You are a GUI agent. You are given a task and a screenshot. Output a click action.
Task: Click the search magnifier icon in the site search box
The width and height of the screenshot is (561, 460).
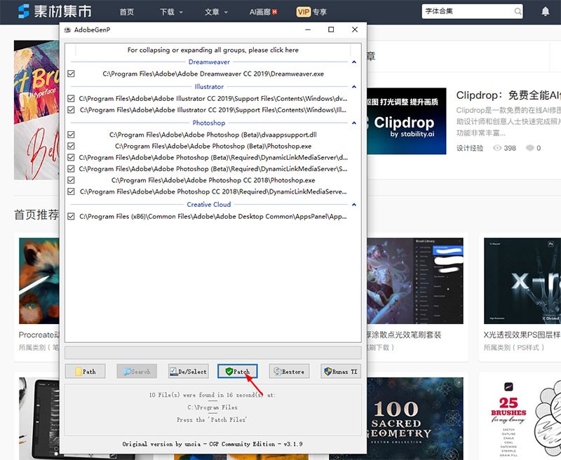518,11
